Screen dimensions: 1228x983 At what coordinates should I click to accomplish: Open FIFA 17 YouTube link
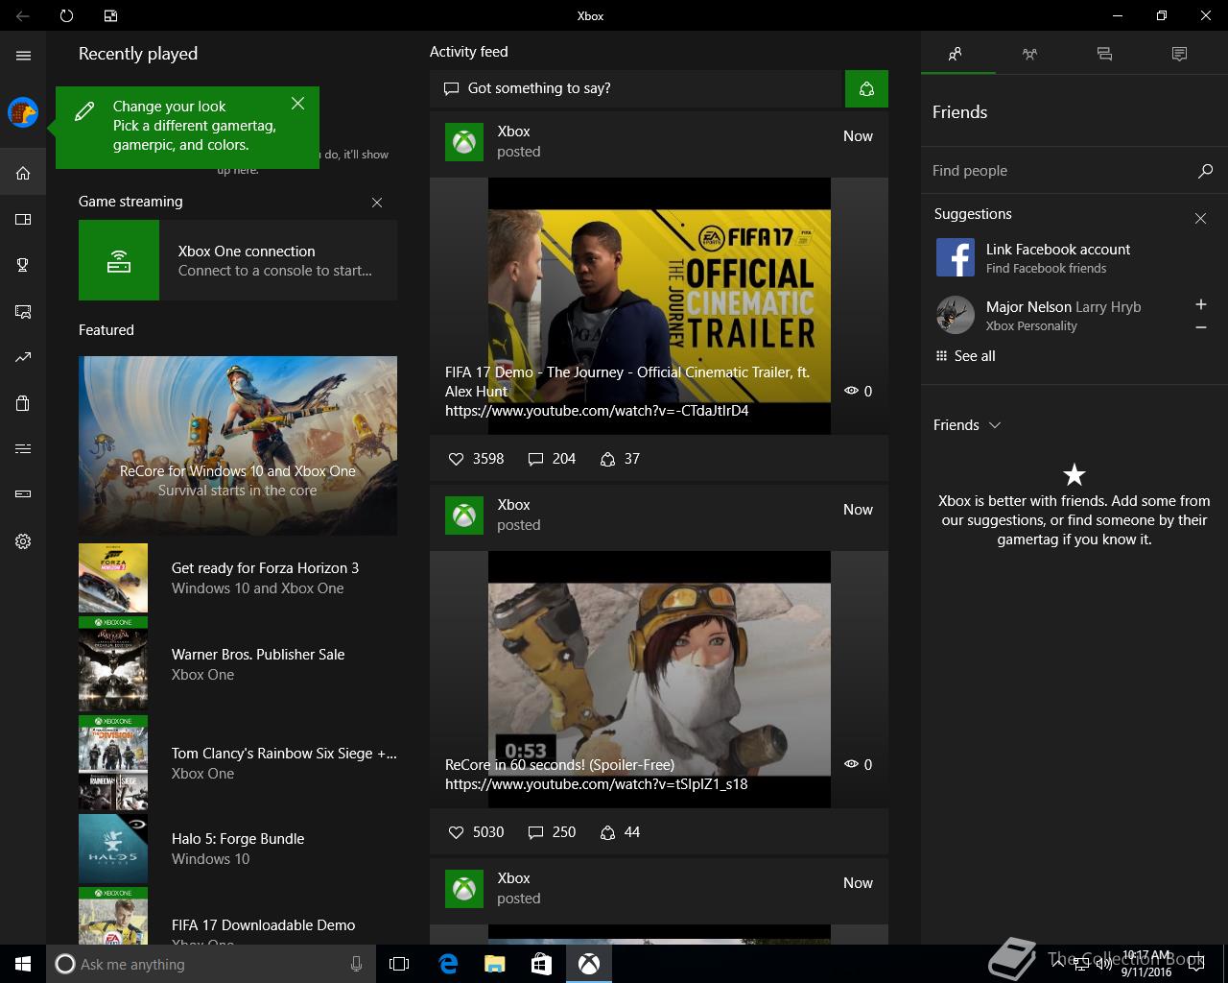pos(597,411)
